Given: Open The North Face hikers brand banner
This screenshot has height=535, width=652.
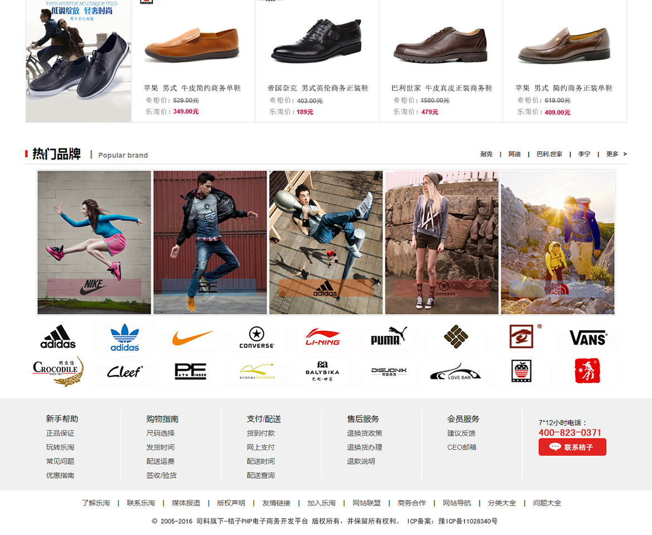Looking at the screenshot, I should [x=558, y=243].
